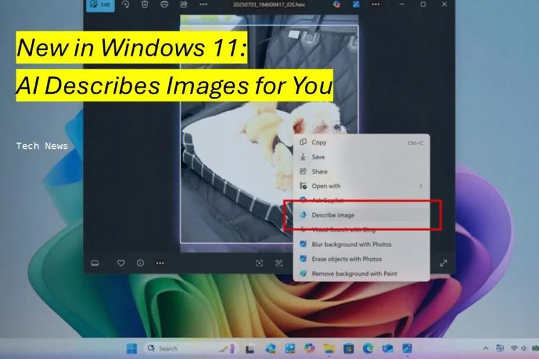This screenshot has height=359, width=539.
Task: Select Erase objects with Photos
Action: (x=361, y=259)
